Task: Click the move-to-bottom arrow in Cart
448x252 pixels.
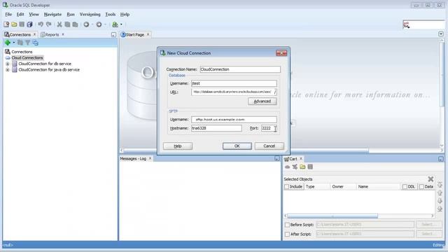Action: 440,209
